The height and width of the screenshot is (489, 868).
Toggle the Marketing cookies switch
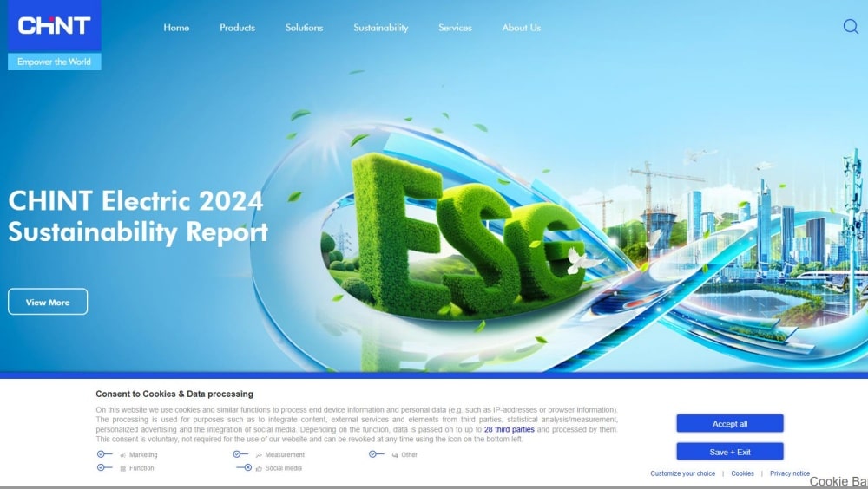[x=105, y=454]
